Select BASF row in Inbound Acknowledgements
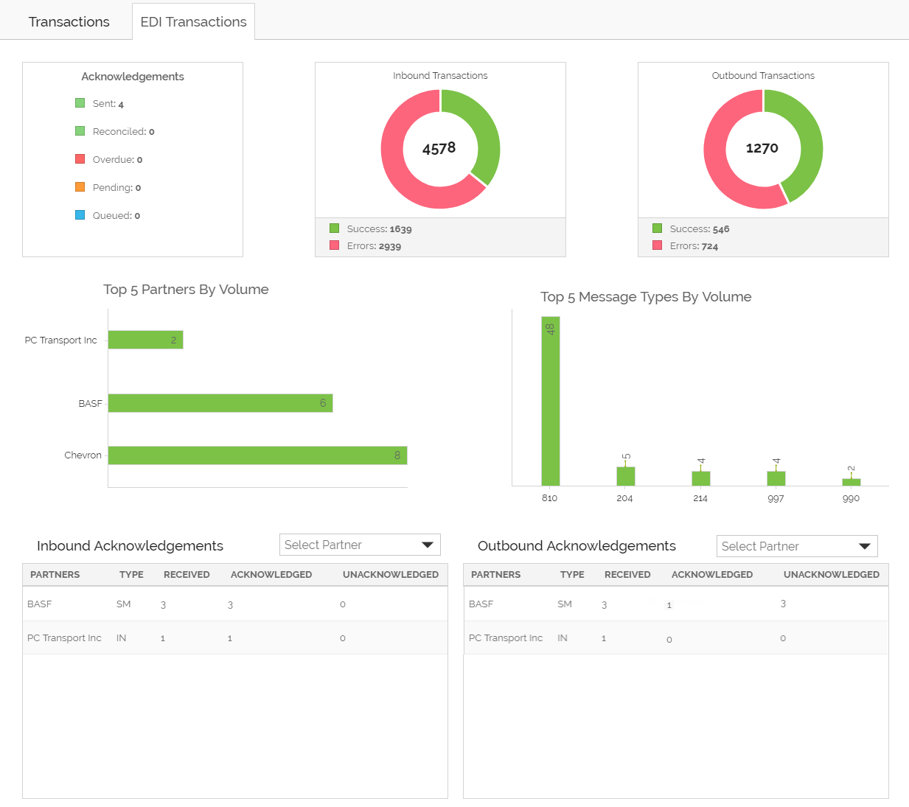The width and height of the screenshot is (909, 807). click(x=234, y=604)
